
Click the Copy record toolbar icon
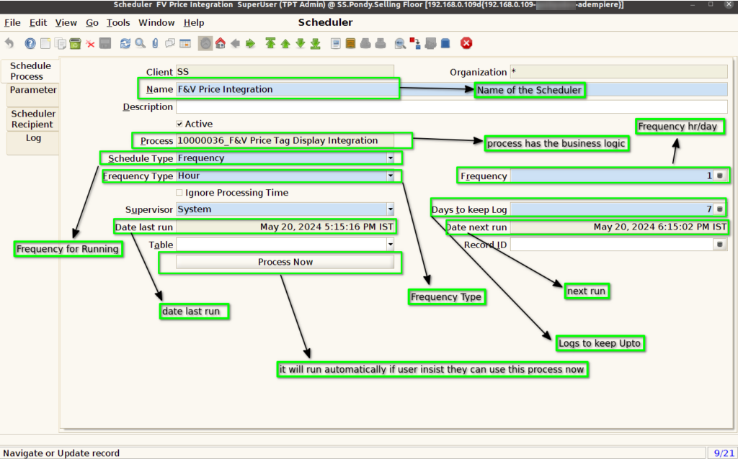(x=61, y=43)
